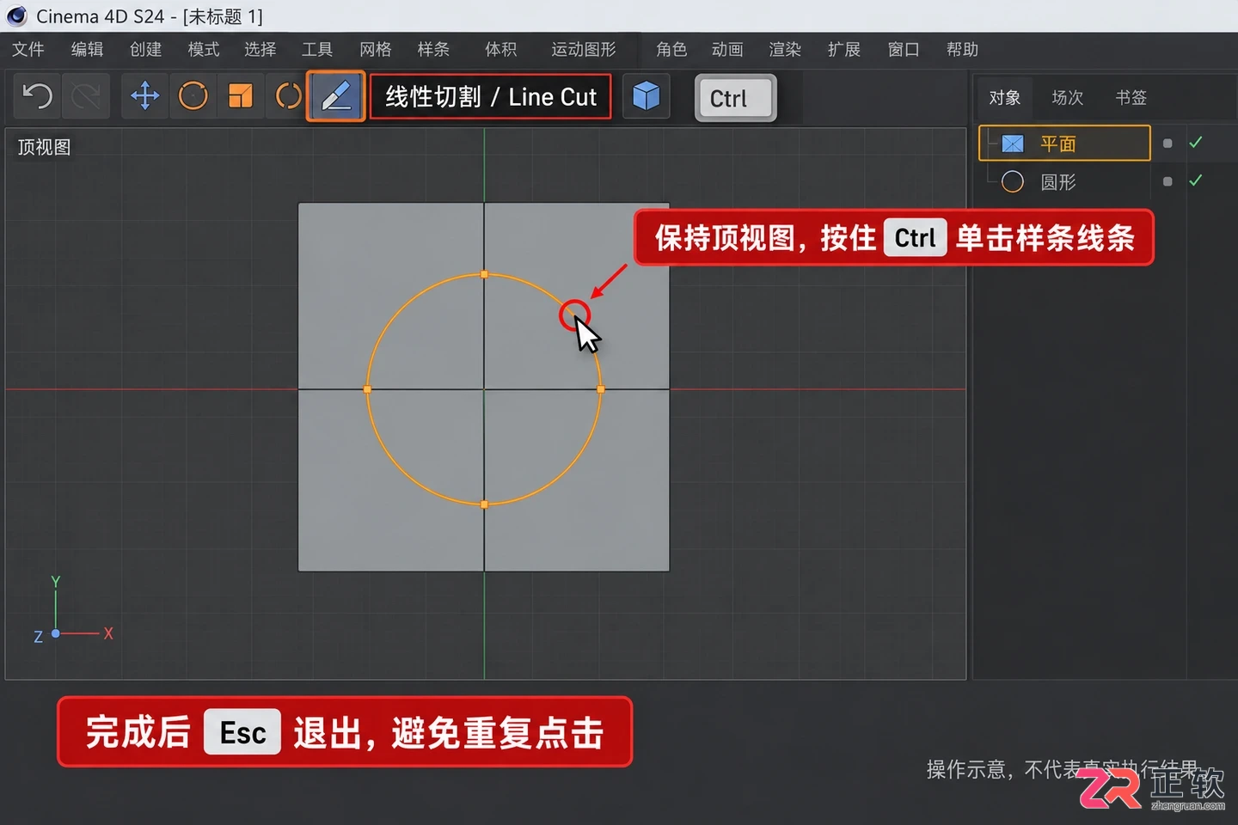Open the 动画 menu
Screen dimensions: 1238x825
727,49
